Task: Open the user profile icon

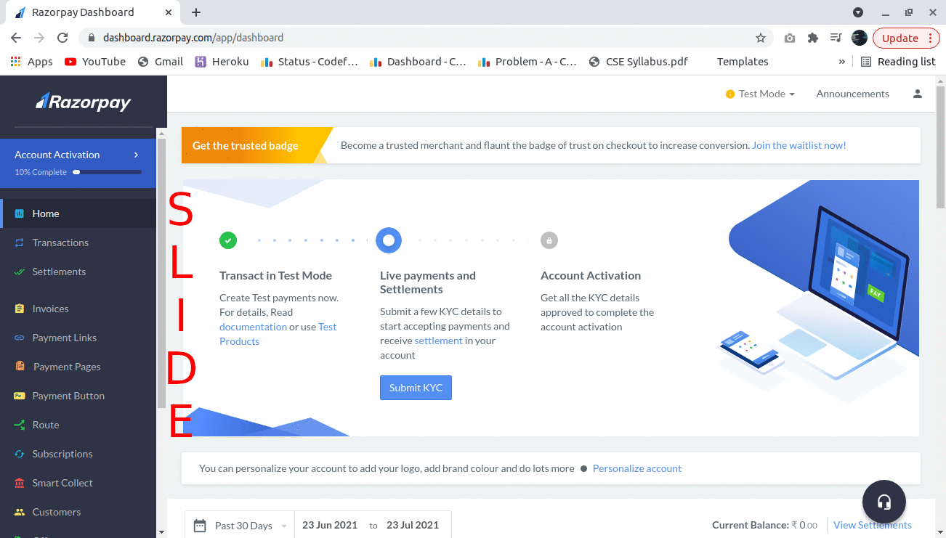Action: pyautogui.click(x=918, y=94)
